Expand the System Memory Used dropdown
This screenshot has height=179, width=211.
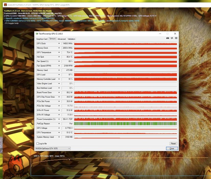[x=59, y=137]
